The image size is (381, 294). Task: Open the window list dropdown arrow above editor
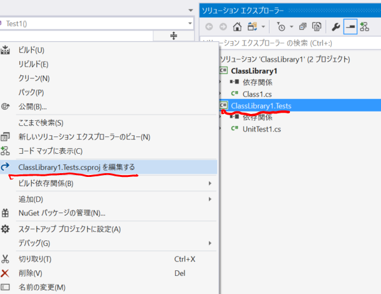pos(191,11)
